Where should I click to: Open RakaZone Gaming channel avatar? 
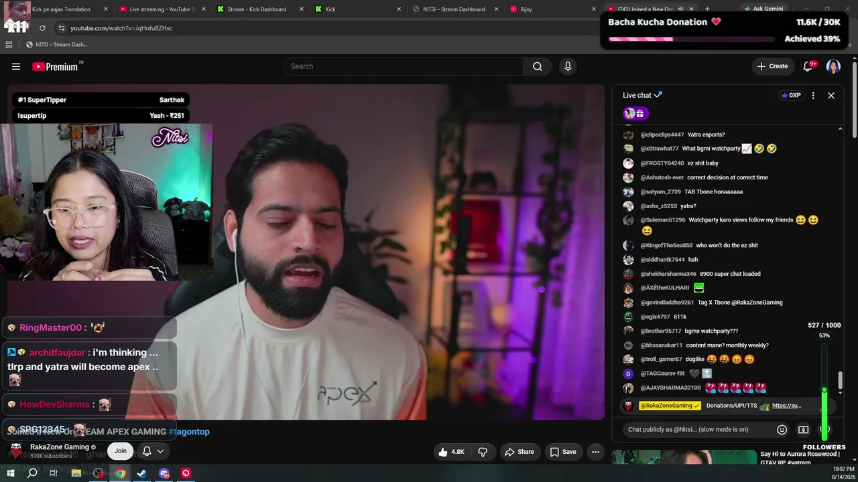[16, 451]
